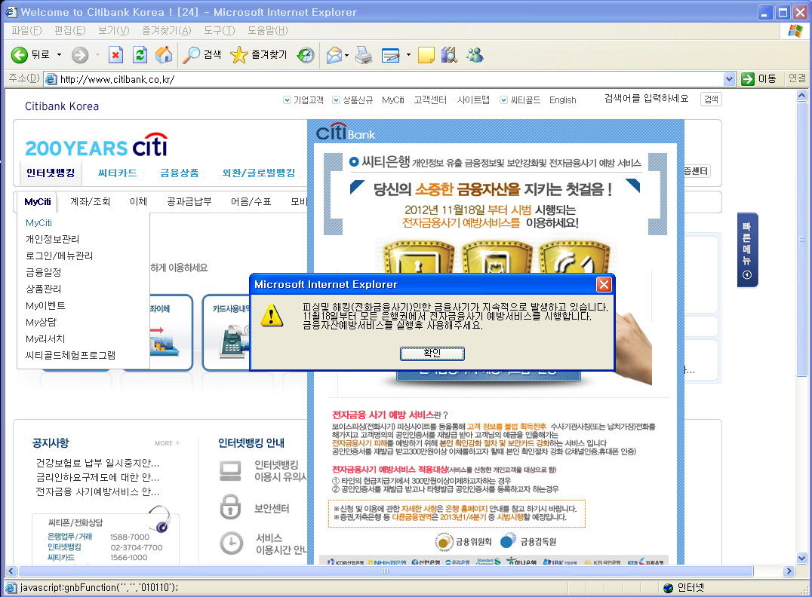Image resolution: width=812 pixels, height=597 pixels.
Task: Click the 확인 button in the dialog
Action: (x=432, y=354)
